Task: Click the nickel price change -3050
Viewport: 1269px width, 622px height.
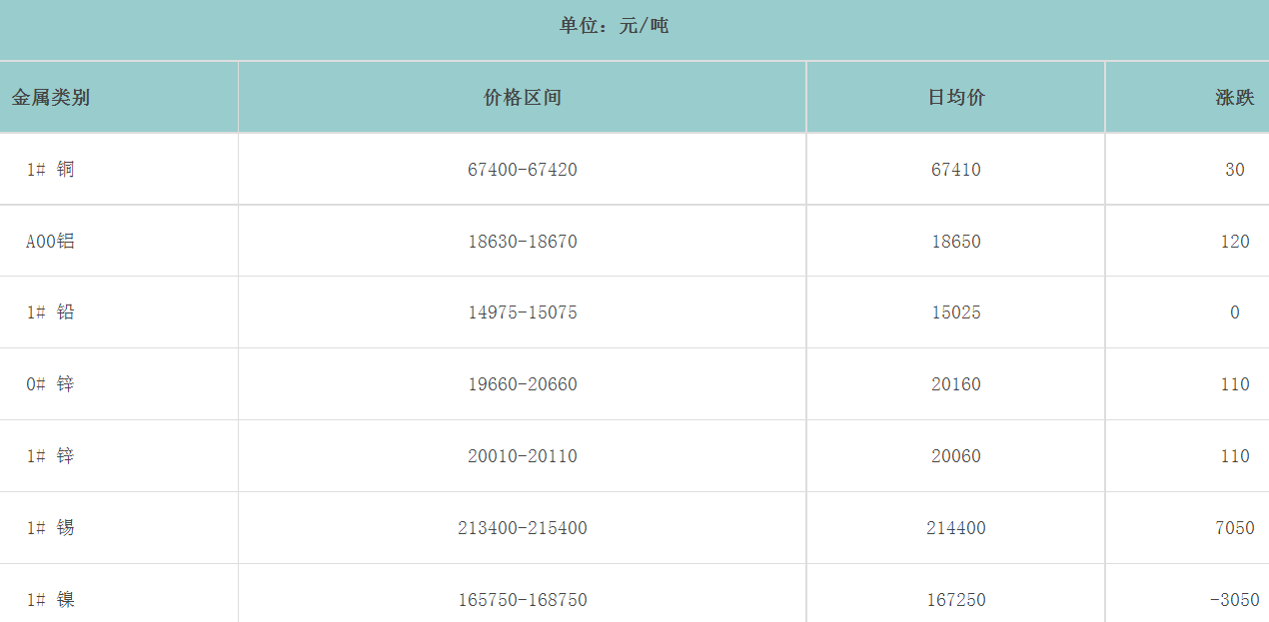Action: pyautogui.click(x=1233, y=600)
